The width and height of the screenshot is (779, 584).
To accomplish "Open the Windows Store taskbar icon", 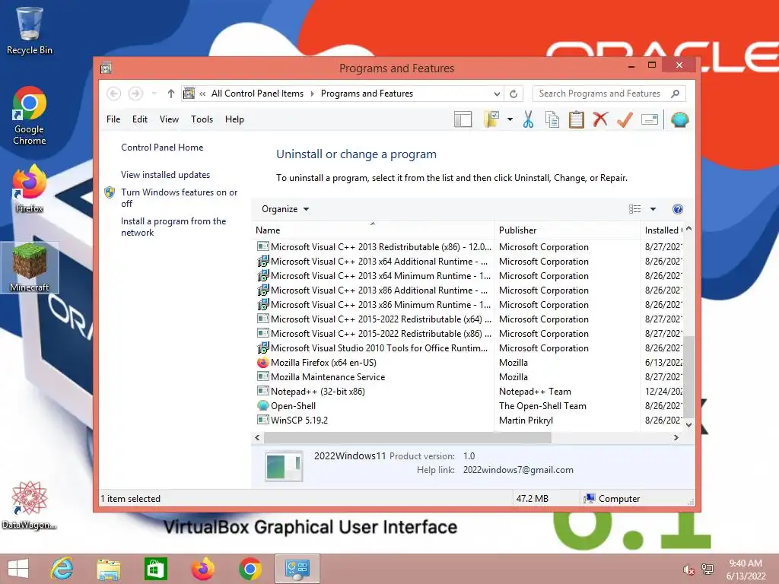I will (x=155, y=569).
